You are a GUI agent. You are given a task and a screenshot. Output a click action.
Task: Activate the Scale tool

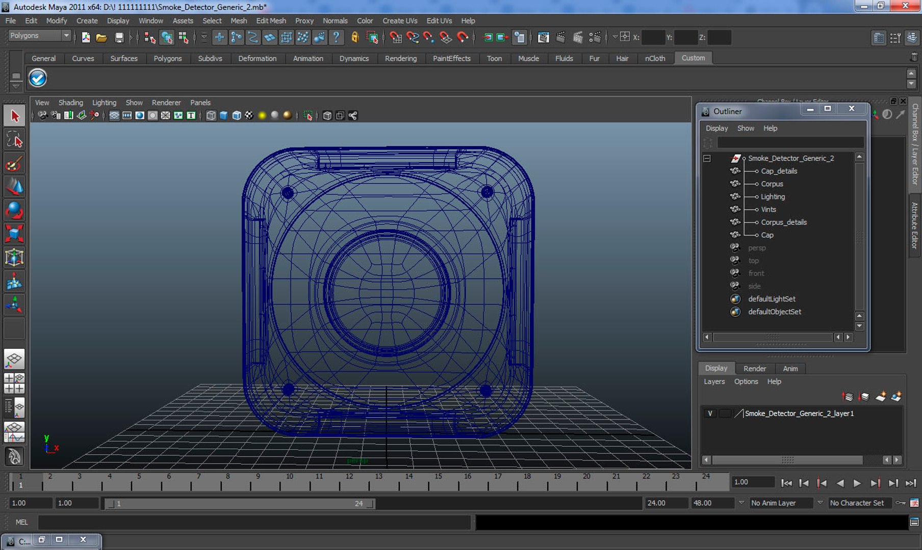[14, 234]
